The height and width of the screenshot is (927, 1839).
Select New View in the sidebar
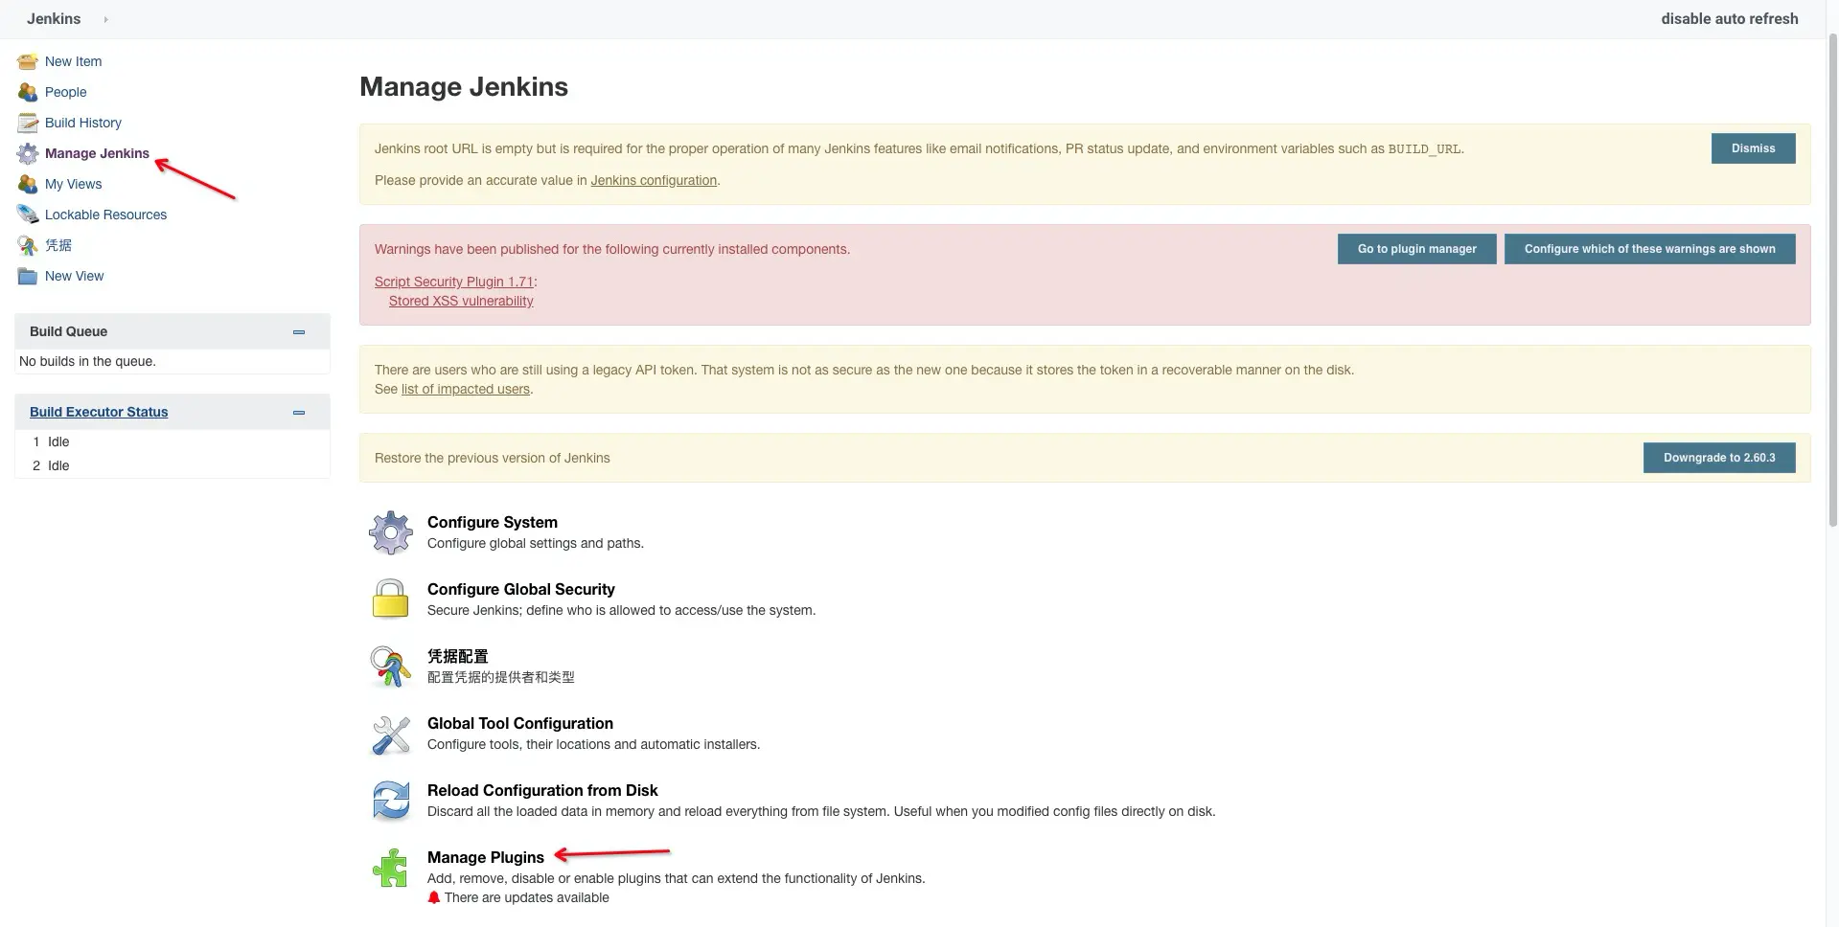(74, 276)
